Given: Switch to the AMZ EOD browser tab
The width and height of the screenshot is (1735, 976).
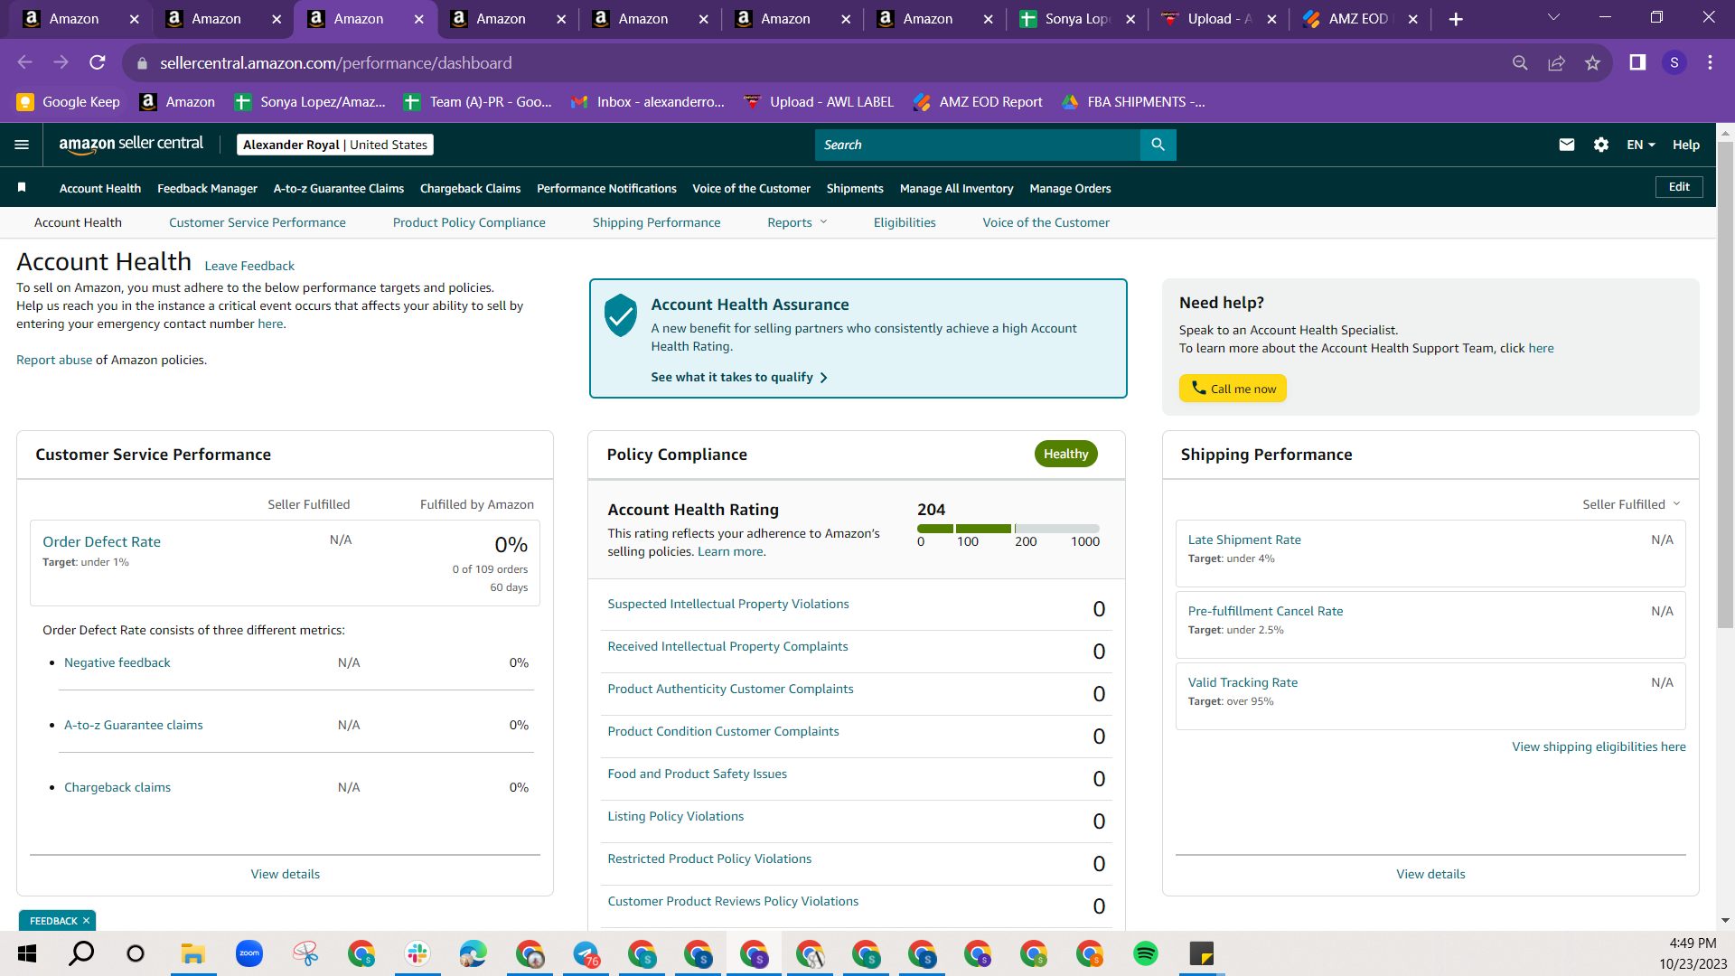Looking at the screenshot, I should point(1359,19).
